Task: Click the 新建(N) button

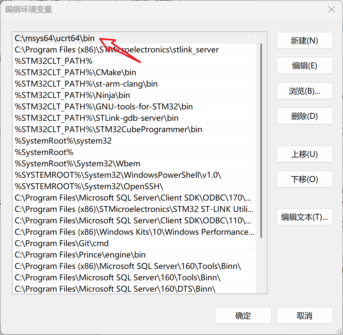Action: [305, 40]
